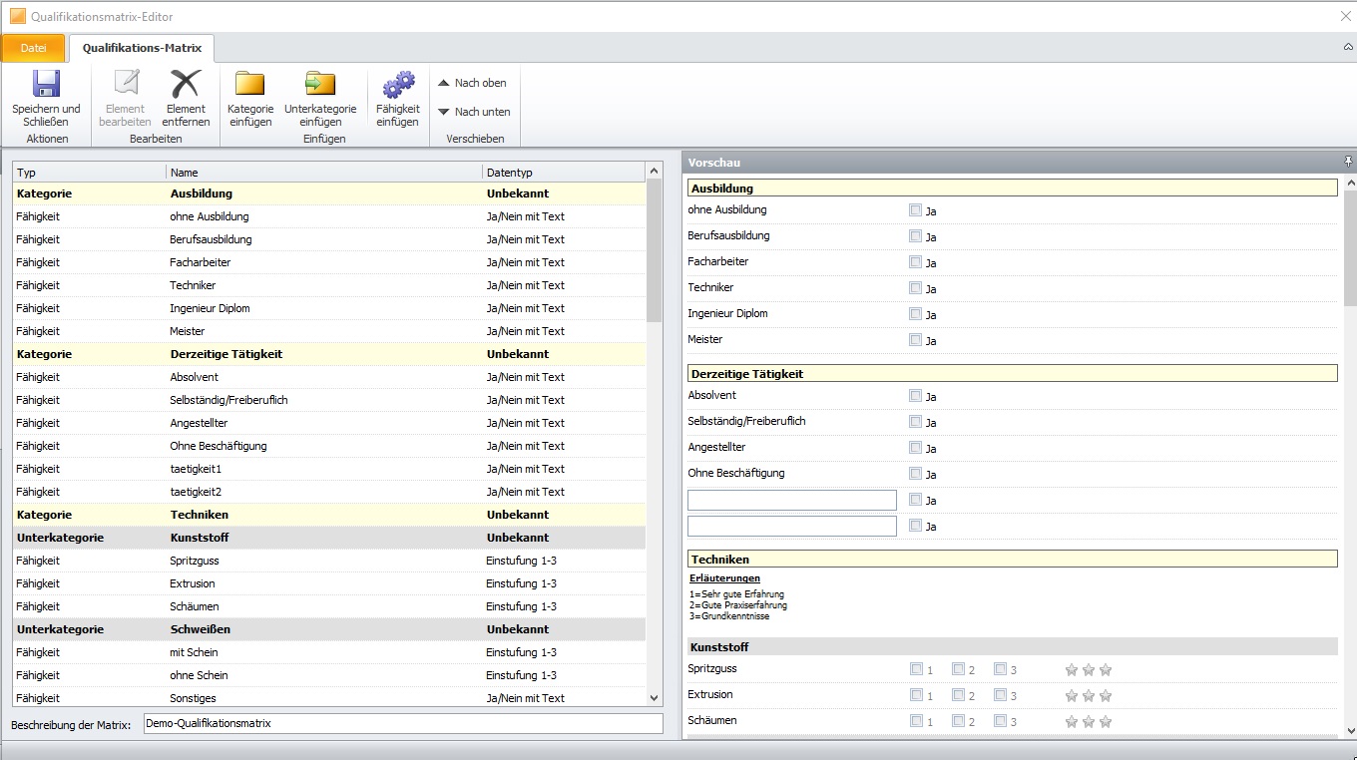1357x760 pixels.
Task: Click the list's scroll-up arrow
Action: click(655, 172)
